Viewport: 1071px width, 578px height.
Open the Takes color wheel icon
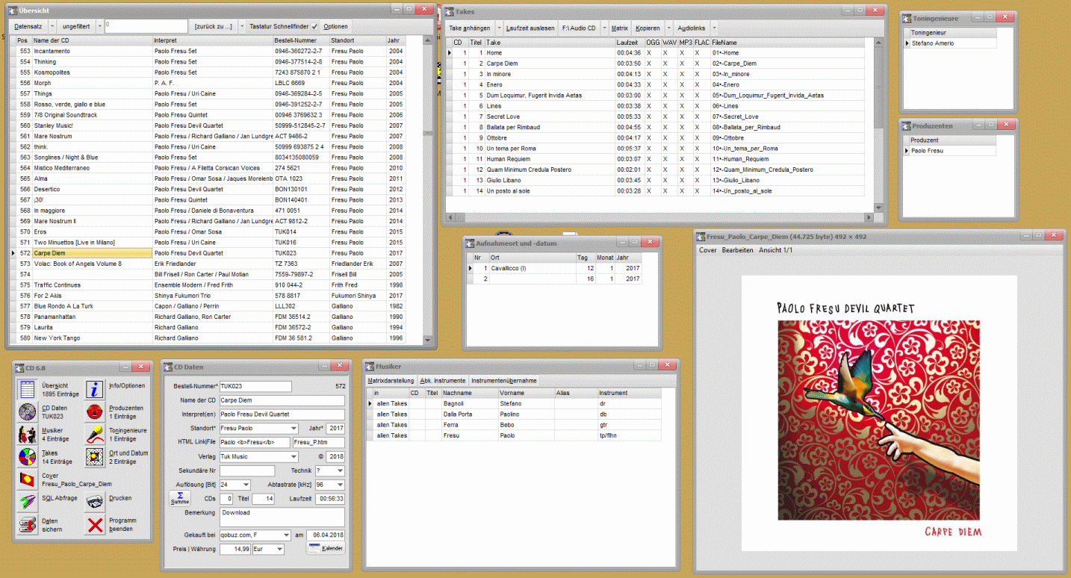click(x=27, y=457)
